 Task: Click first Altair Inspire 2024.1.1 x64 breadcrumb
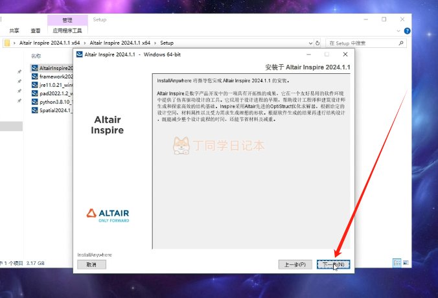[x=49, y=43]
